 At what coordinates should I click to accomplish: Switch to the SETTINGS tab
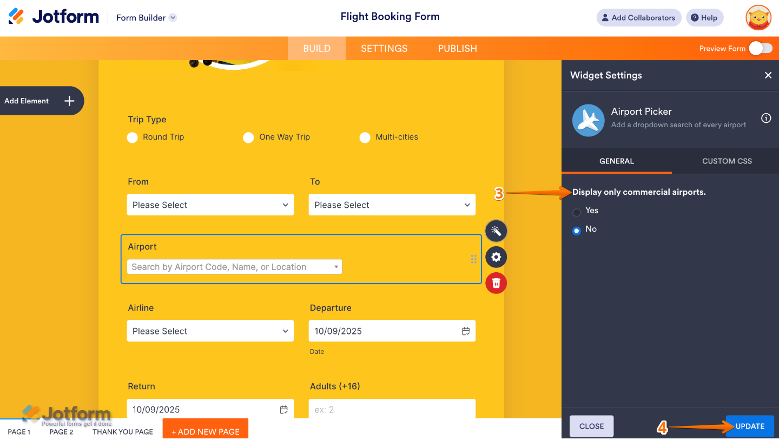click(384, 48)
